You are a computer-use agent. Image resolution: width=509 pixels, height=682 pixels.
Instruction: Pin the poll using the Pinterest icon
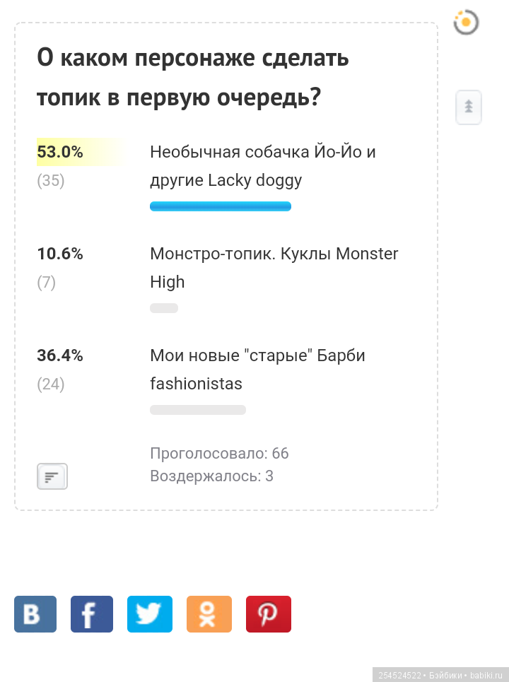tap(268, 614)
